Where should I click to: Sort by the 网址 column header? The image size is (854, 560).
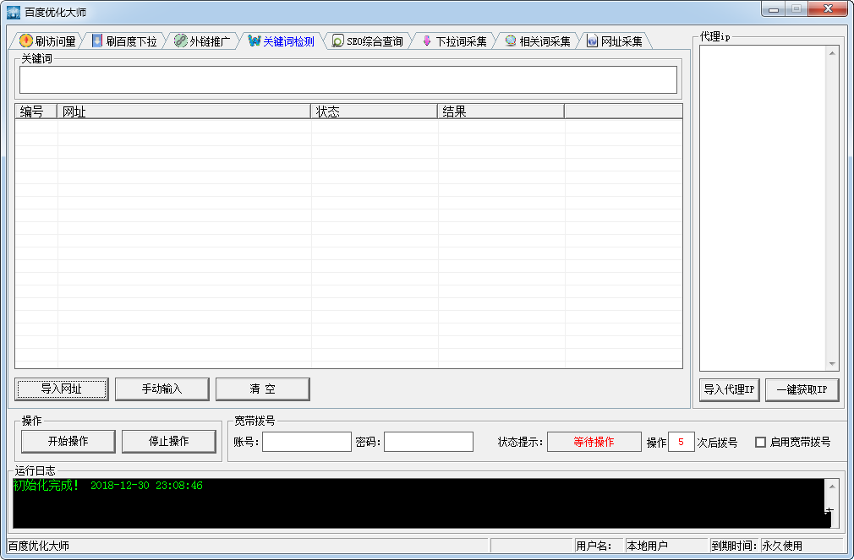coord(183,111)
